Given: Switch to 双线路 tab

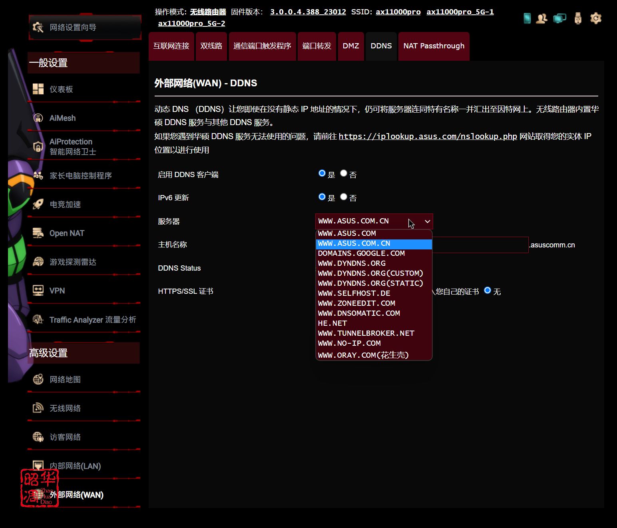Looking at the screenshot, I should pos(211,46).
